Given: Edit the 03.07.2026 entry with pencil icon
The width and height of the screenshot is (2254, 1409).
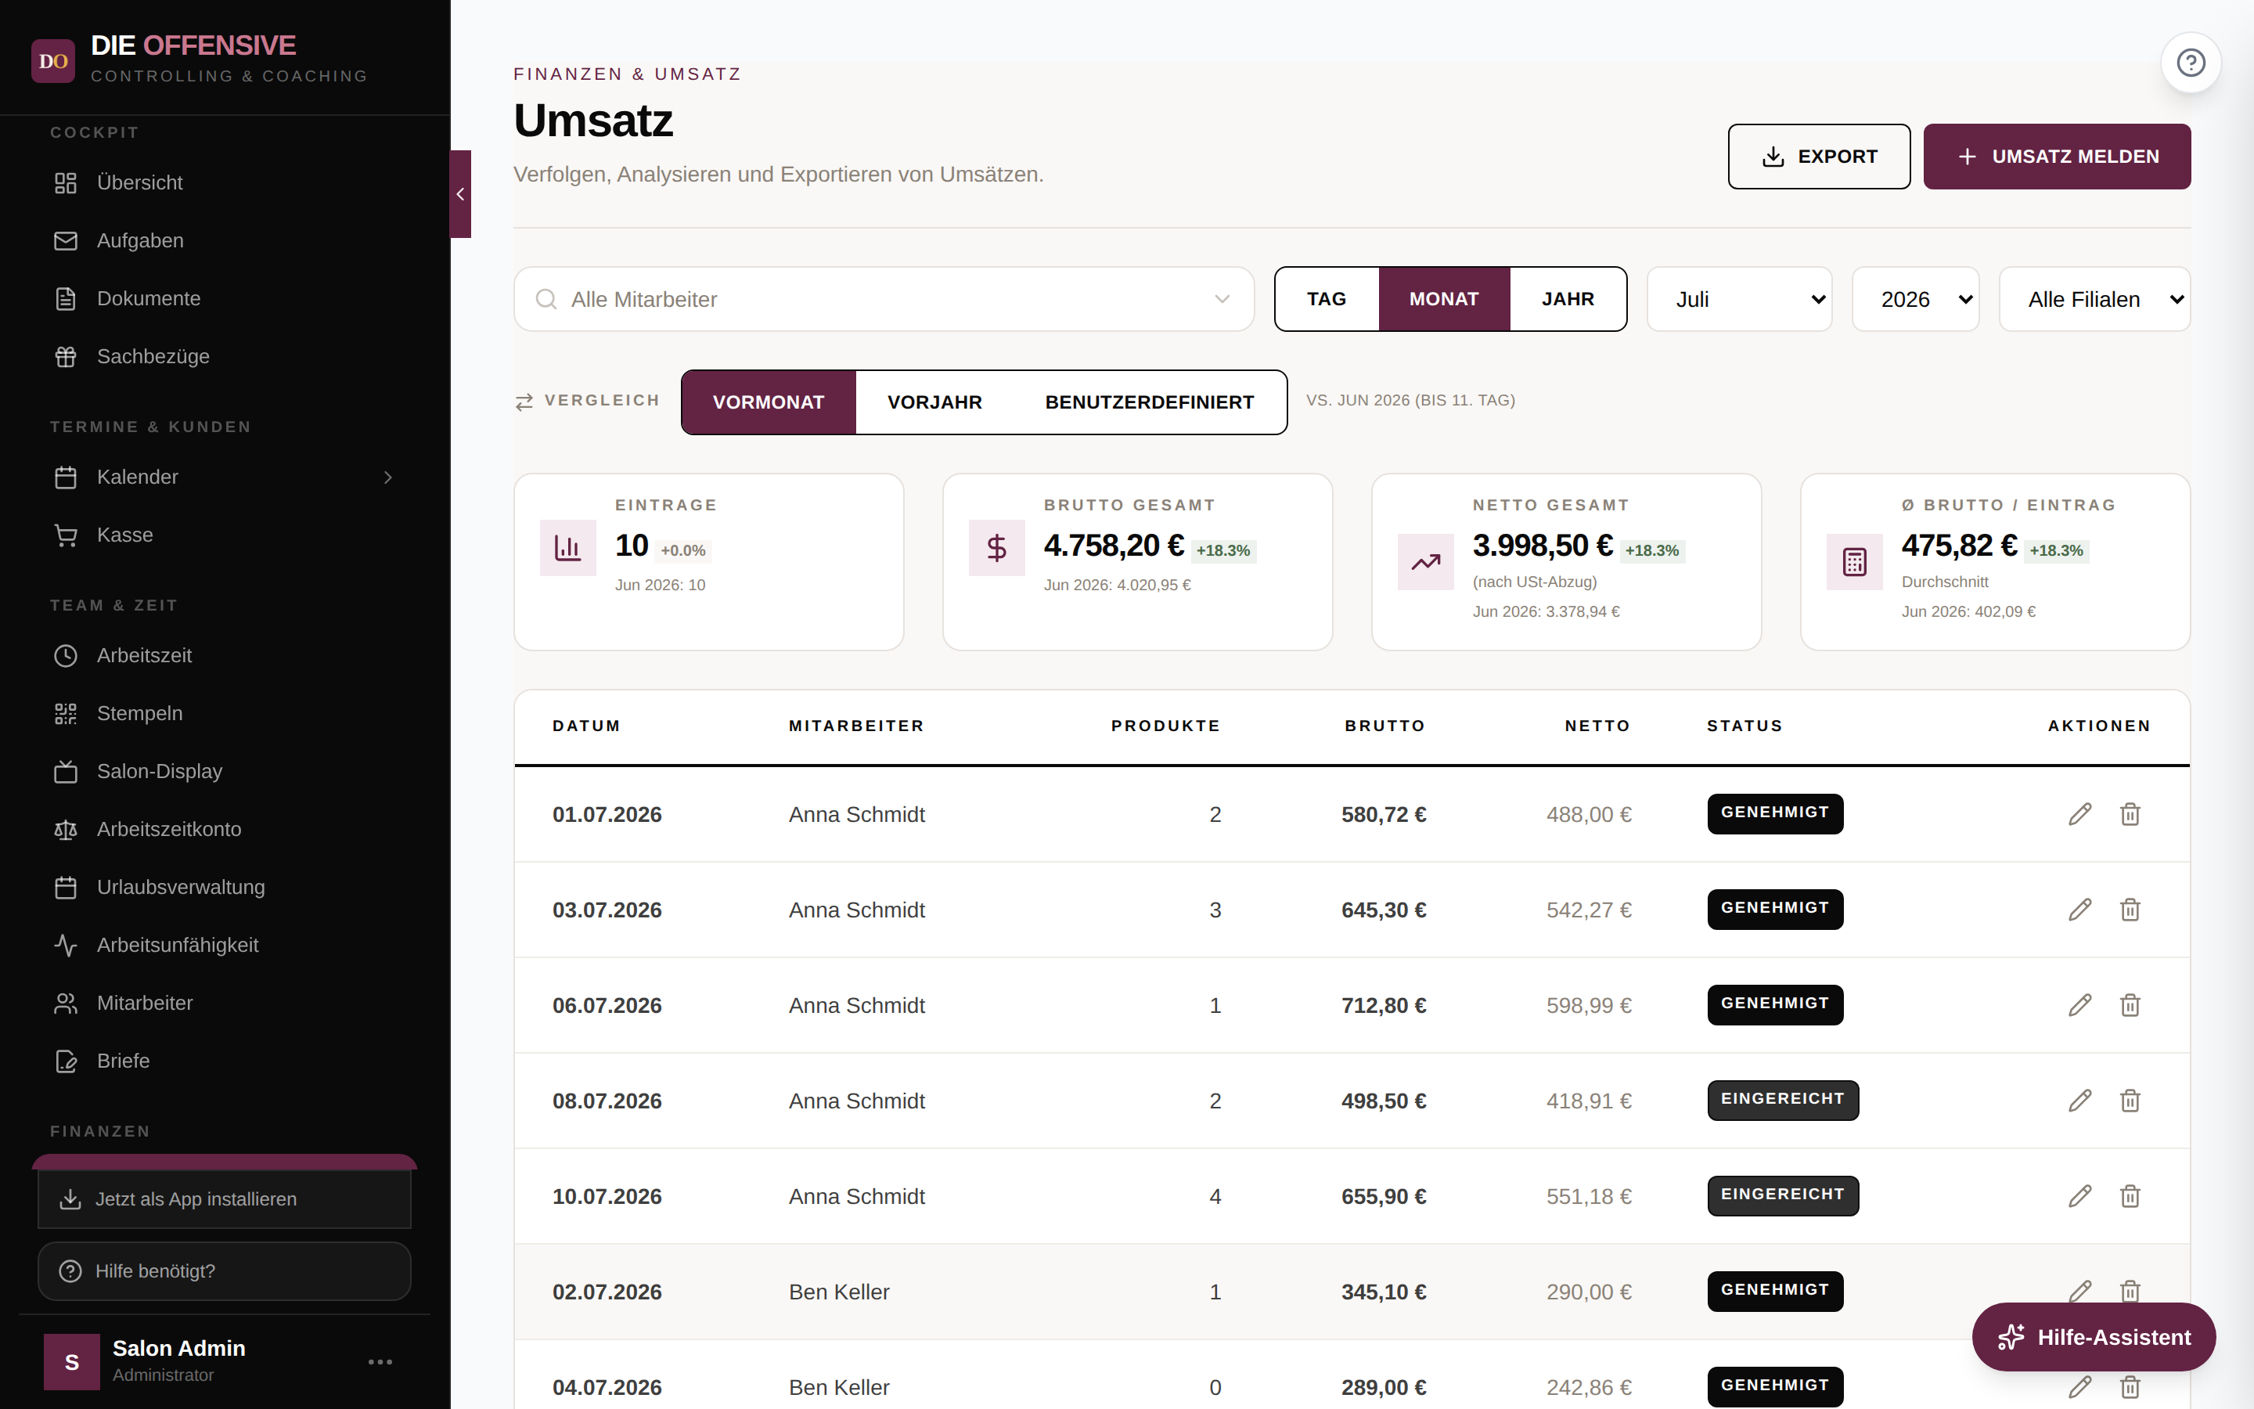Looking at the screenshot, I should (x=2079, y=910).
